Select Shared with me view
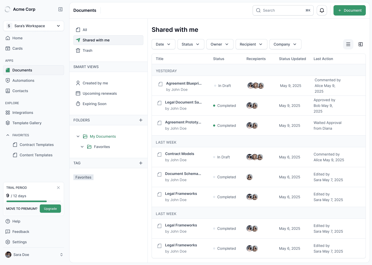Viewport: 372px width, 265px height. 108,40
